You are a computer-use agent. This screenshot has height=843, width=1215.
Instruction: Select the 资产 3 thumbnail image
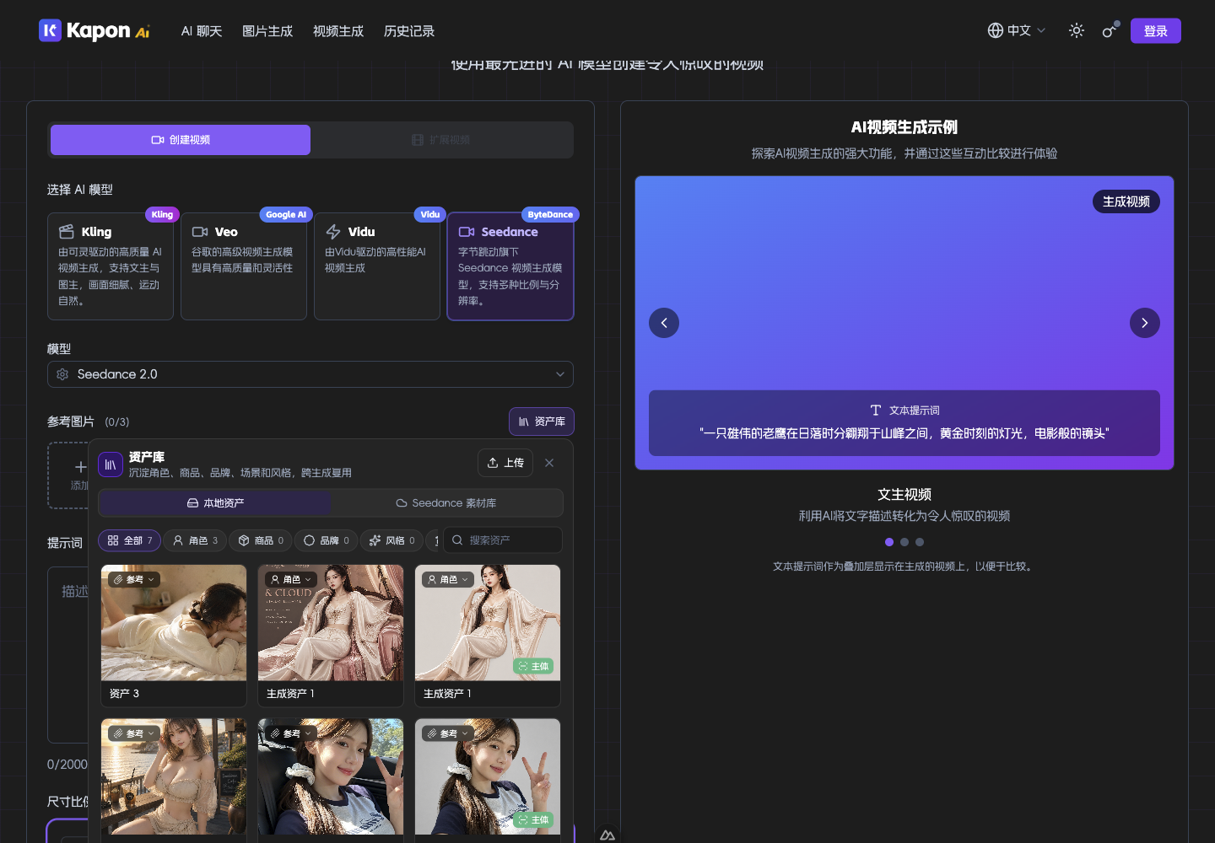point(174,623)
